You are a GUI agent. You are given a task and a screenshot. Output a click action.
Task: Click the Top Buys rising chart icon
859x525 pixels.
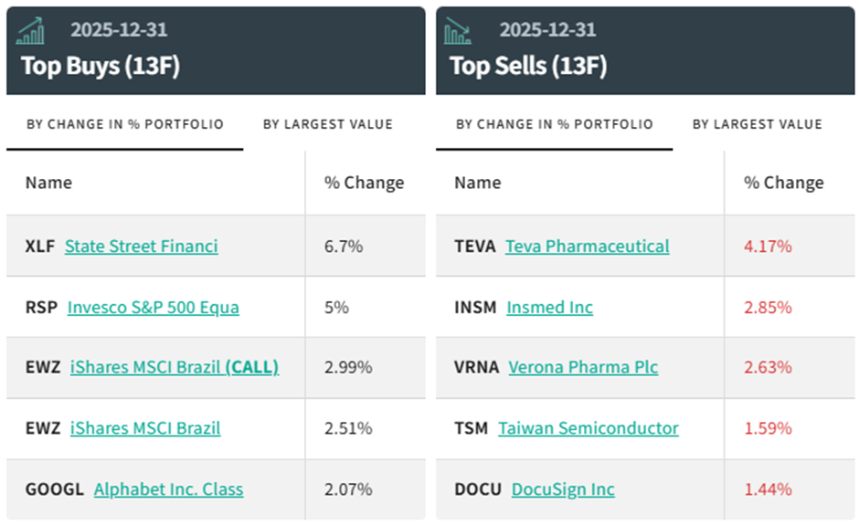tap(31, 31)
